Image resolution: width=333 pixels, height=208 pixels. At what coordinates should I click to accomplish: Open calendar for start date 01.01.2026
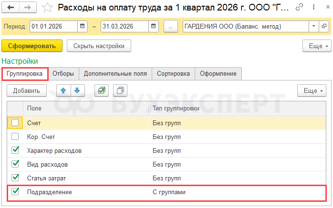(x=82, y=26)
